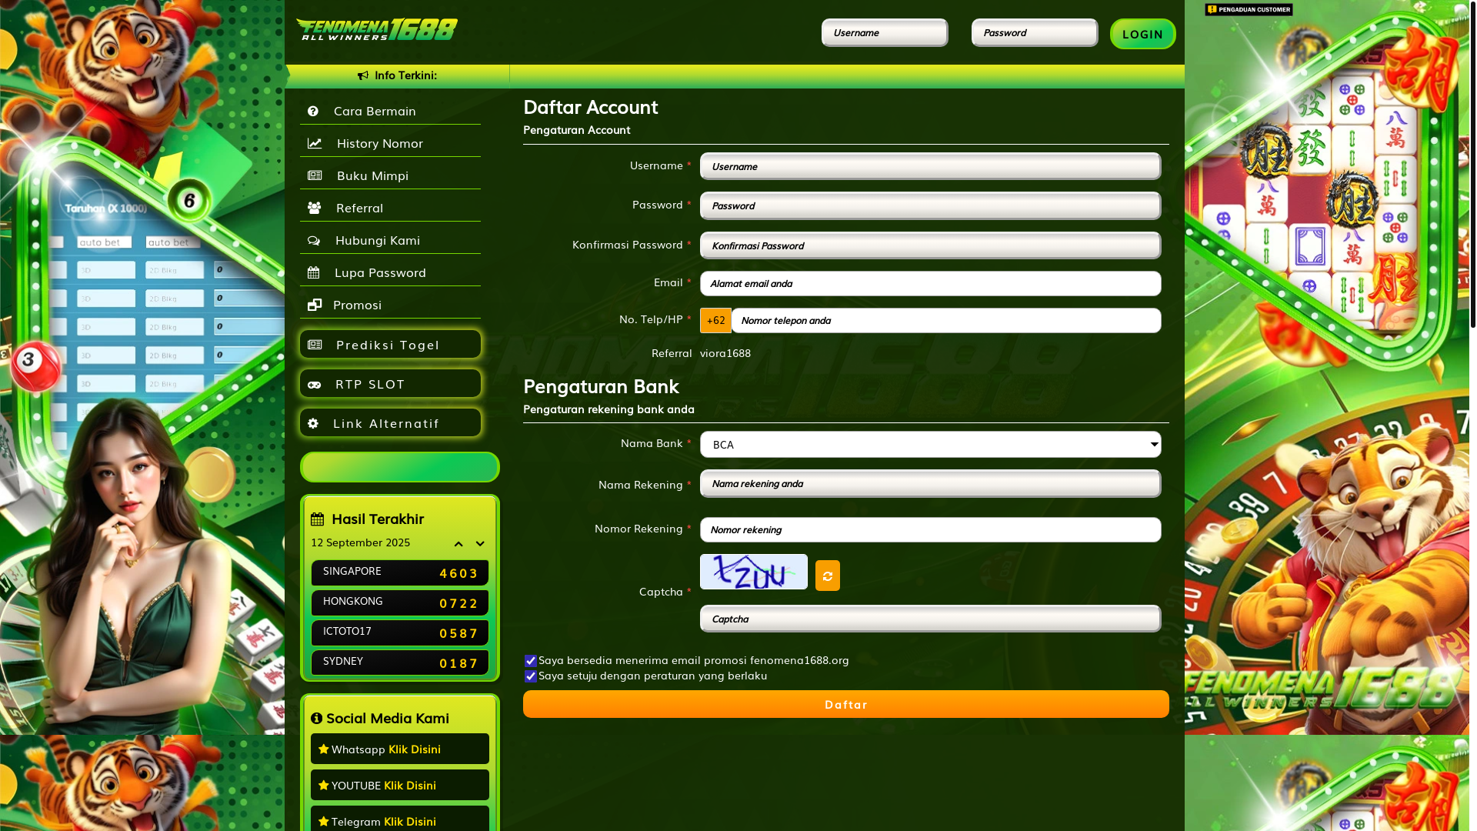Focus the registration Password field

coord(931,205)
